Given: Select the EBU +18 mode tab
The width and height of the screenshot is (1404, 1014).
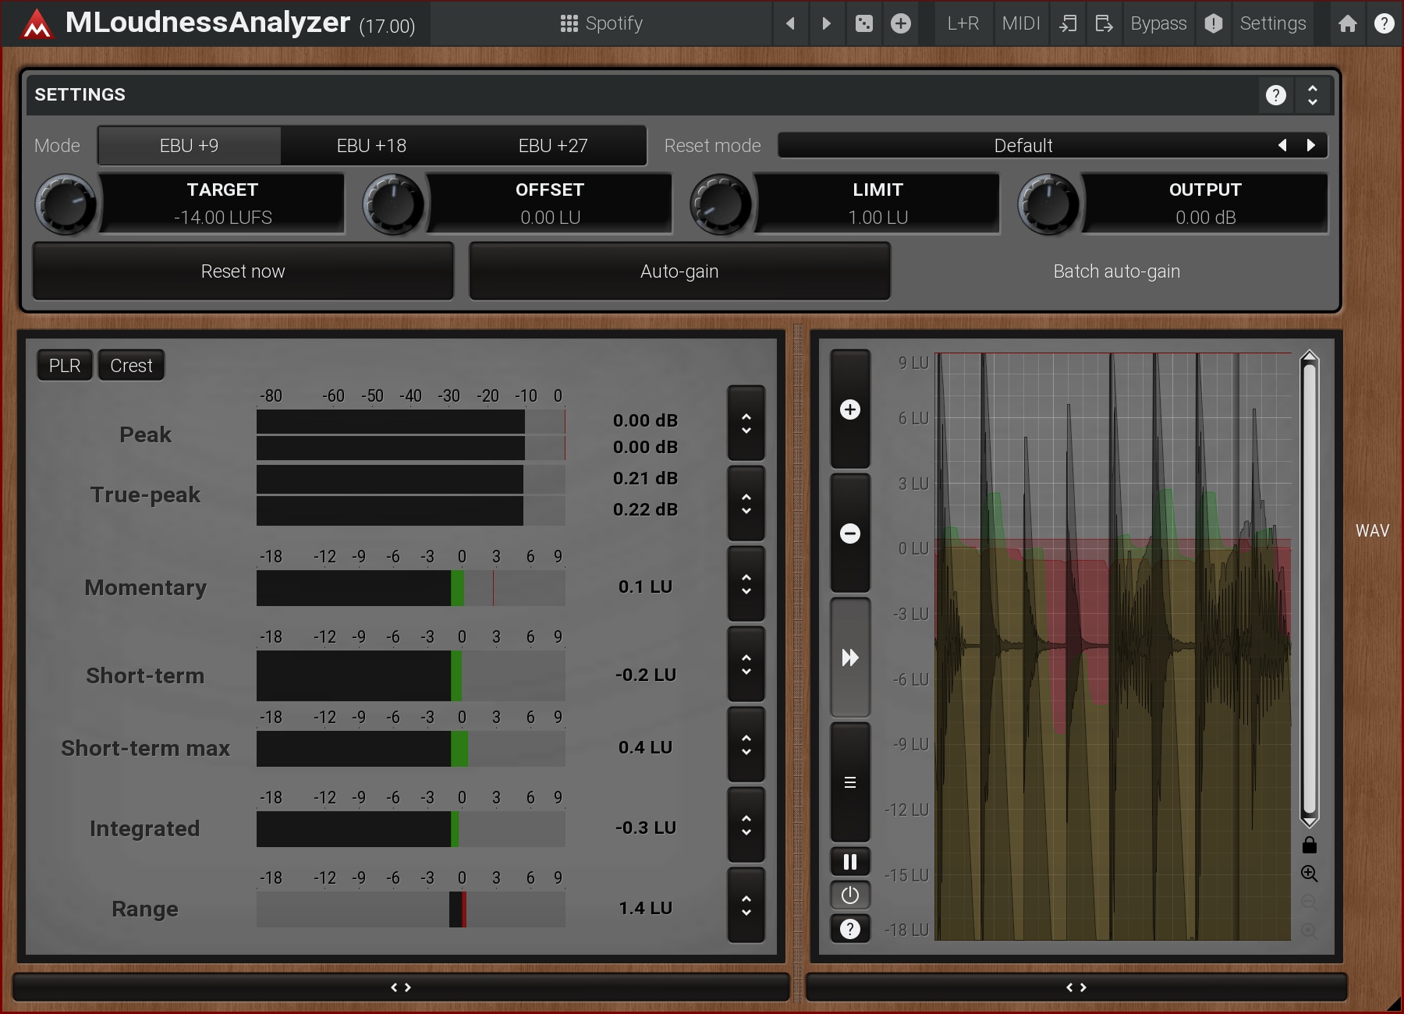Looking at the screenshot, I should coord(371,146).
